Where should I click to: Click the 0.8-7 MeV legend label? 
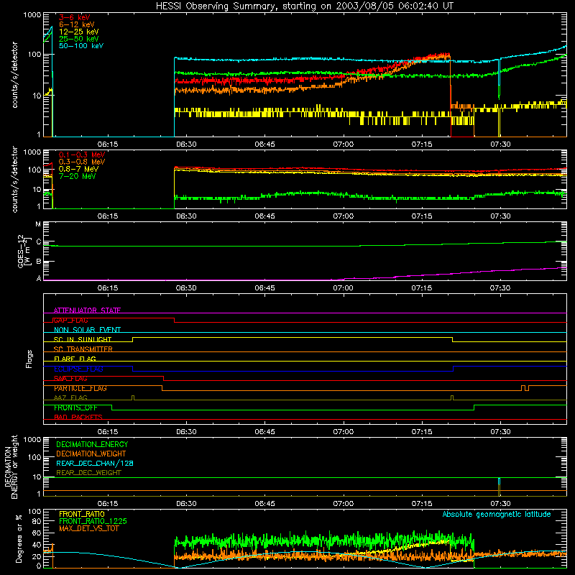78,169
